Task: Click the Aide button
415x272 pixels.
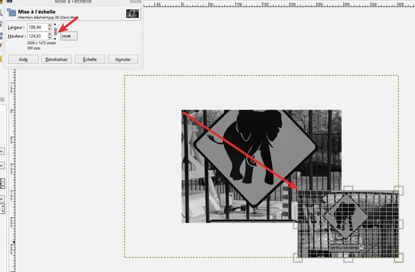Action: [23, 59]
